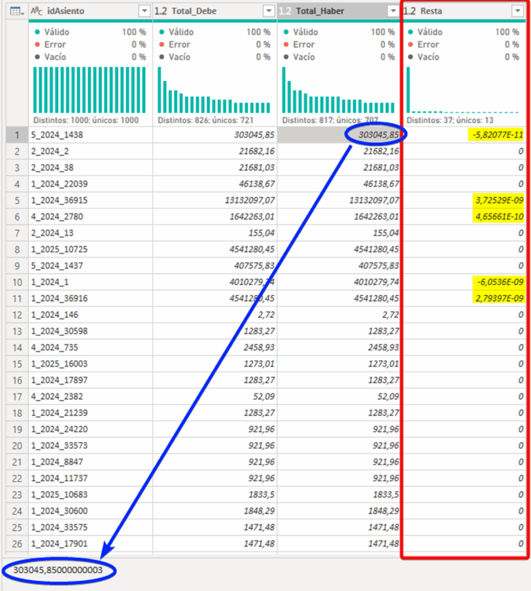
Task: Click Total_Haber cell 303045,85 in row 1
Action: (x=339, y=135)
